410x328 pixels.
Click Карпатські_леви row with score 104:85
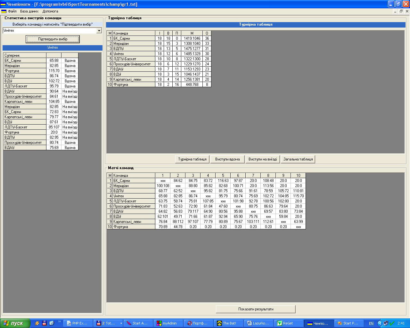pos(41,102)
